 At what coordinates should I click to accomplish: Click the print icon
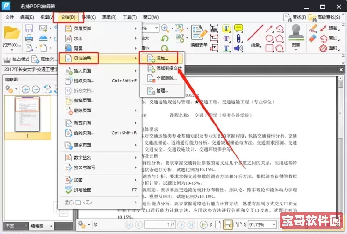(x=29, y=38)
